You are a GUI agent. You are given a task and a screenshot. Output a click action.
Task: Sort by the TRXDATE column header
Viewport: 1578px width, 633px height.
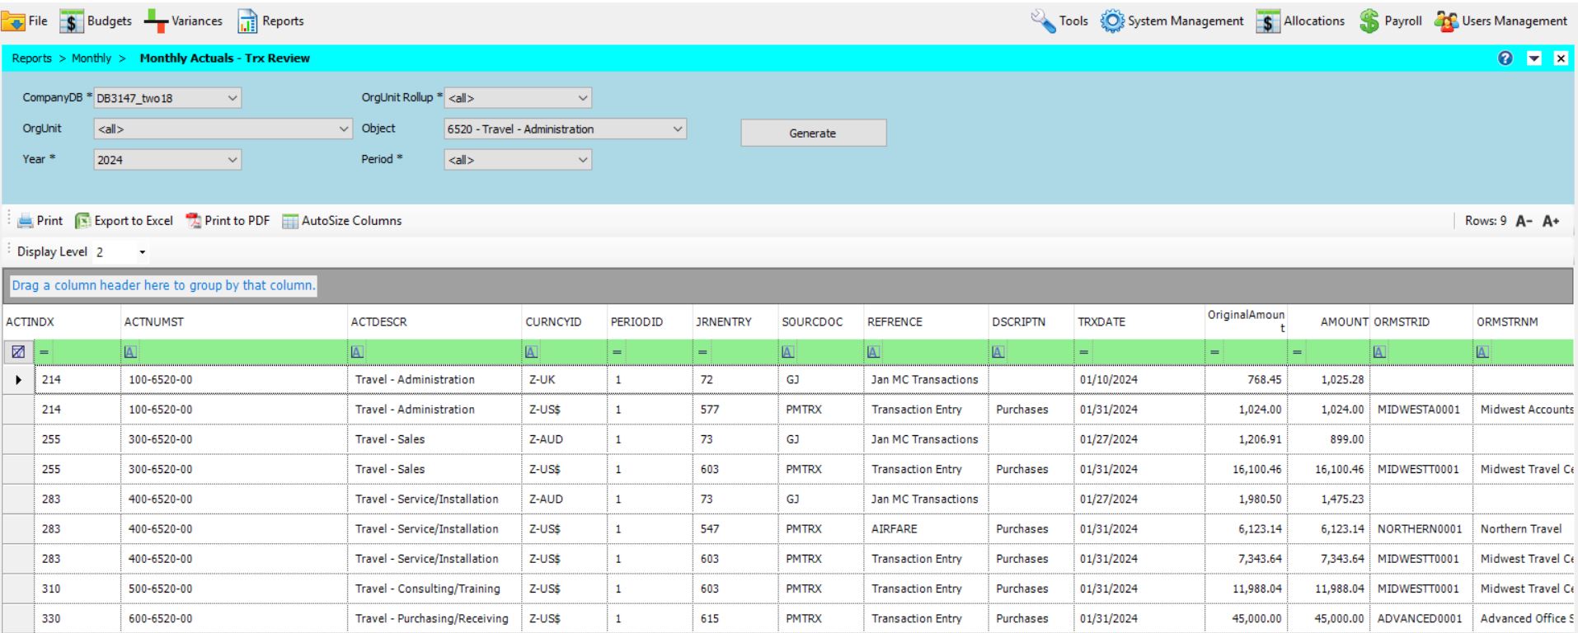(x=1139, y=322)
